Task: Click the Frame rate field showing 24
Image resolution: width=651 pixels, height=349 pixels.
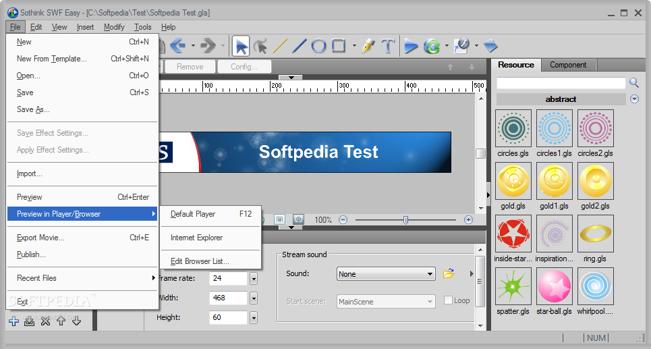Action: (x=228, y=278)
